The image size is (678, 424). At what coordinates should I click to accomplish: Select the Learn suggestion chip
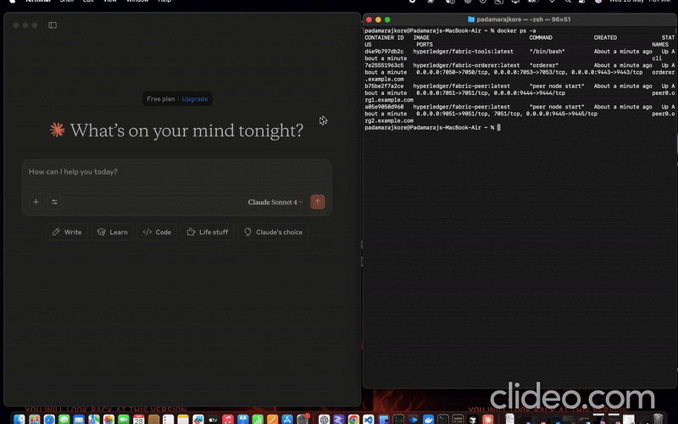(x=112, y=232)
